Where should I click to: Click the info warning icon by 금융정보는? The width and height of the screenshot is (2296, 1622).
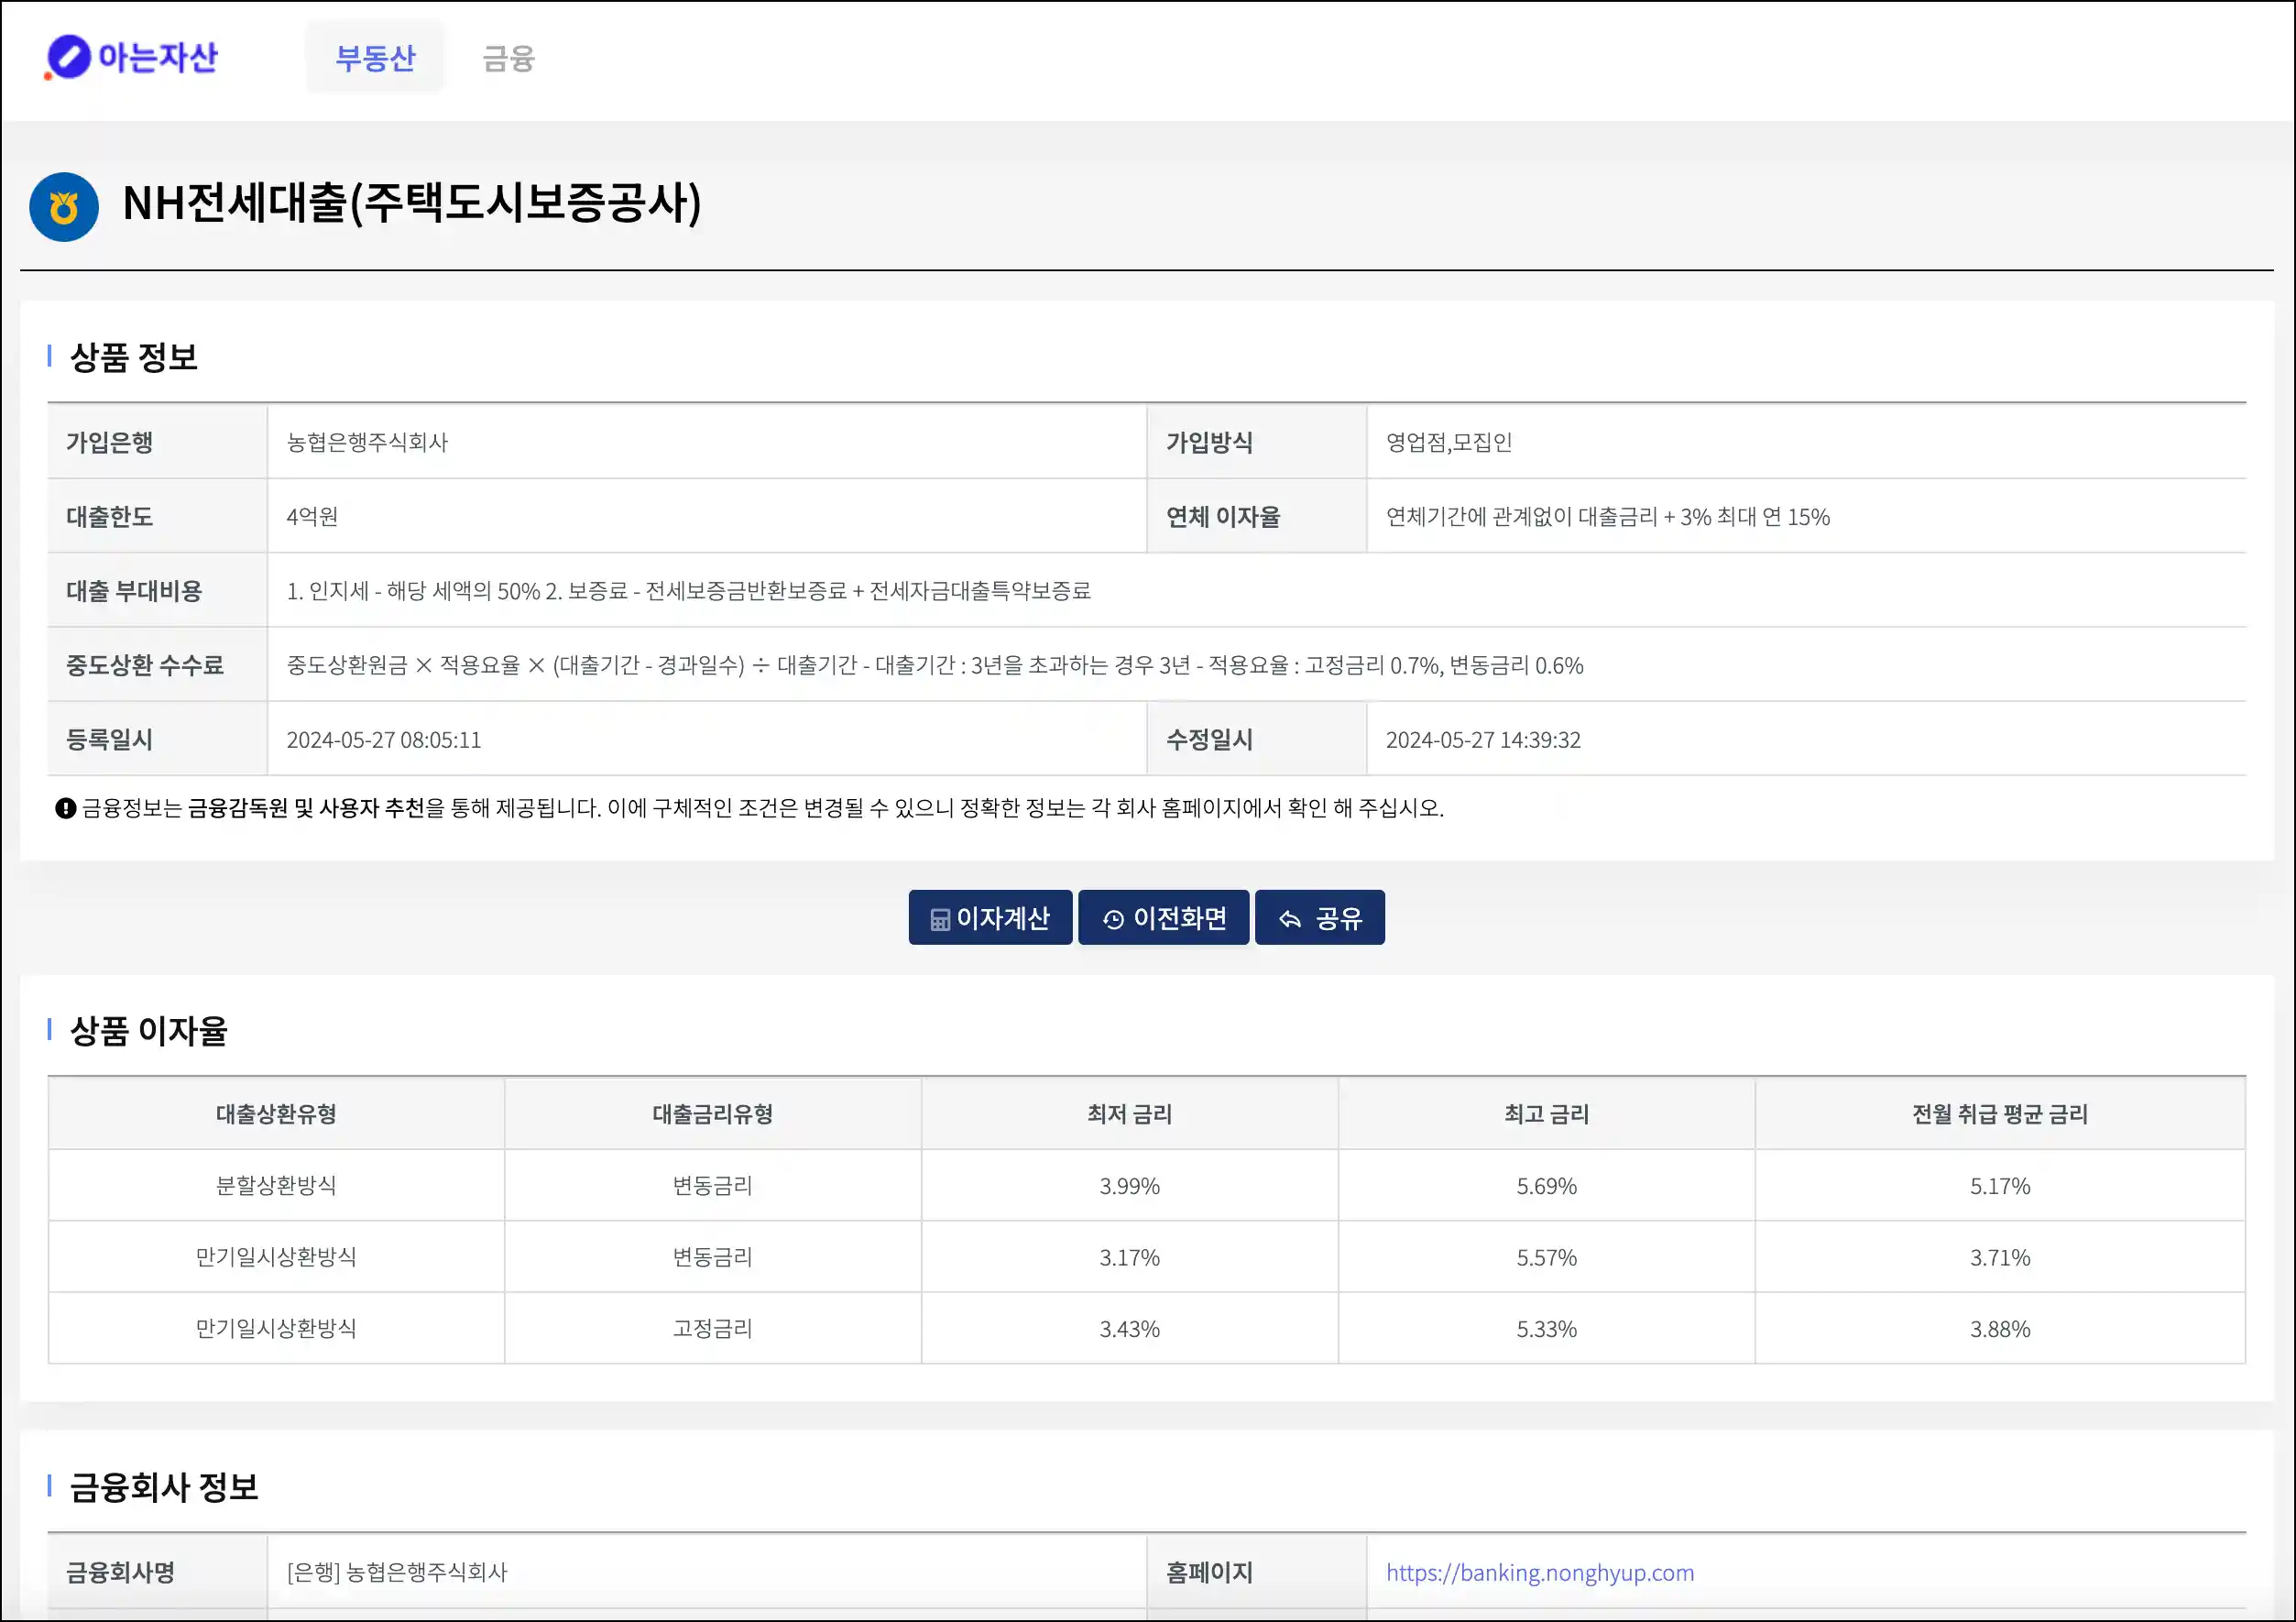click(66, 808)
